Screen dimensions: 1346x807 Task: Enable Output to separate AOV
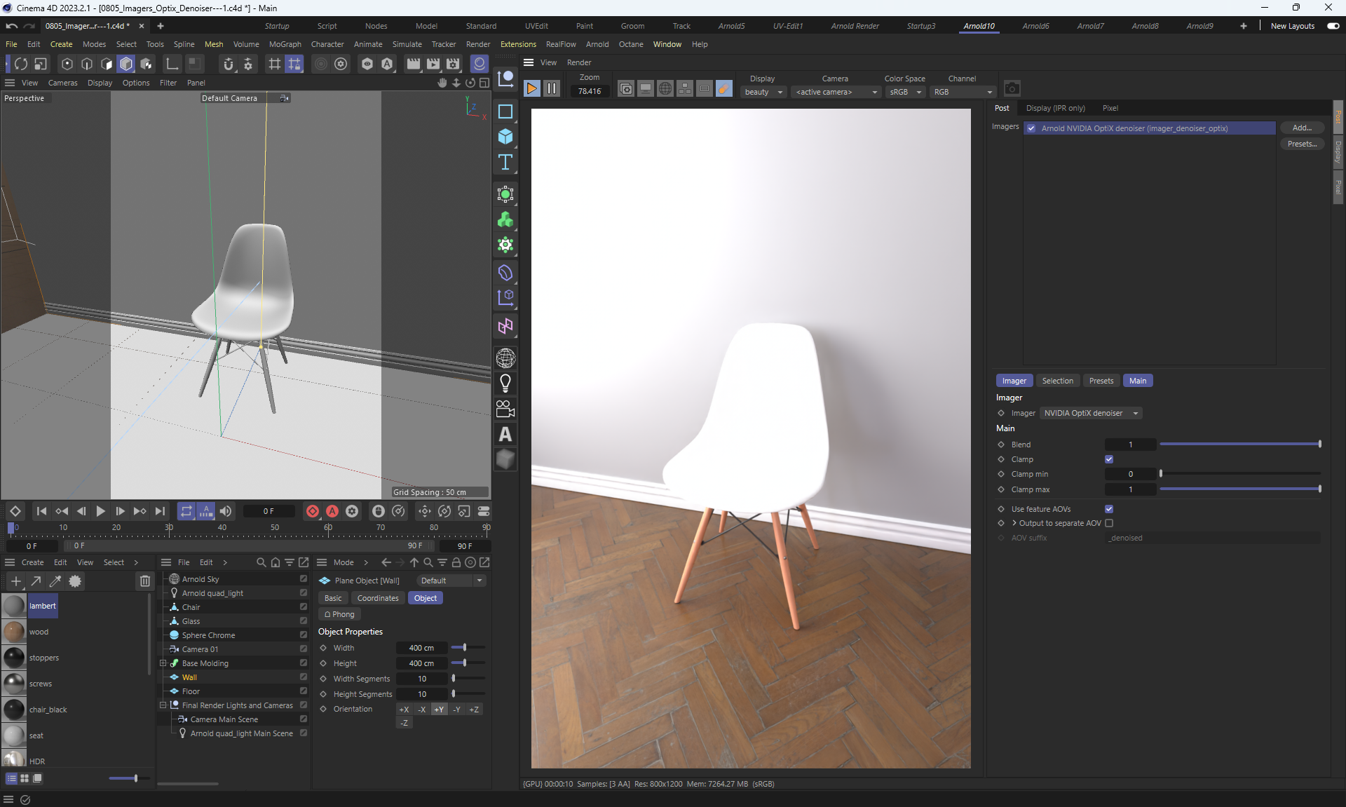[x=1108, y=523]
